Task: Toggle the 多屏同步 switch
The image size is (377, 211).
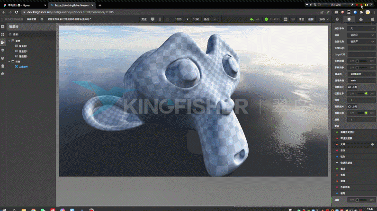Action: (x=361, y=68)
